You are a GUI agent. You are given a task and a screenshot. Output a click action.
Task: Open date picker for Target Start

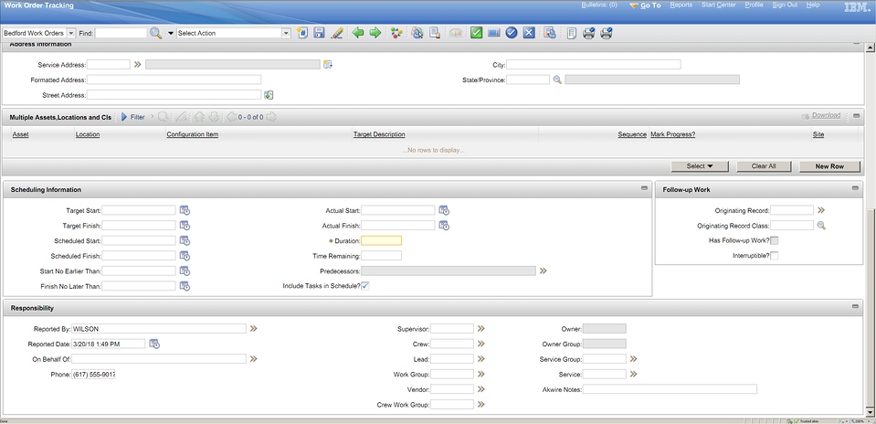185,210
